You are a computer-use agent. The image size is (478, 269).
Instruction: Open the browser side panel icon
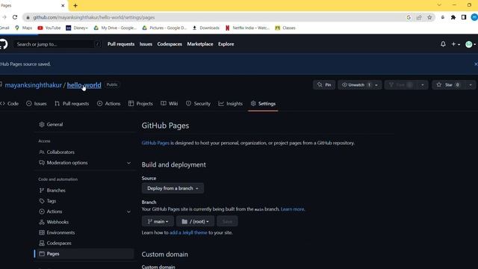464,17
